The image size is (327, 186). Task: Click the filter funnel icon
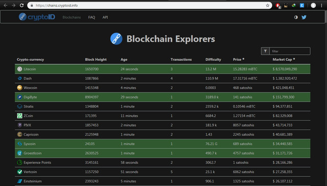click(265, 51)
